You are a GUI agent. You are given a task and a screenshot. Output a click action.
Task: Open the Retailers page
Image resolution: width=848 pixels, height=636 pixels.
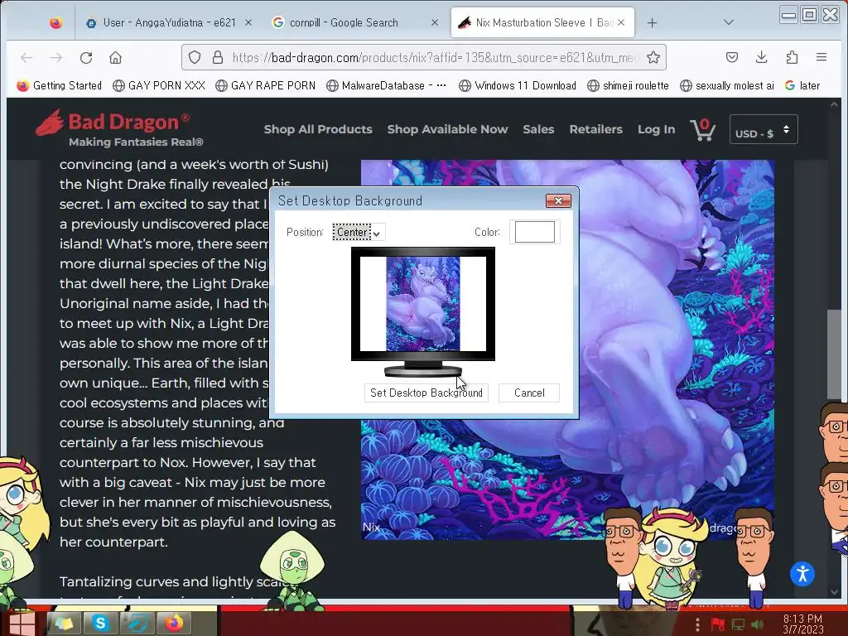(x=595, y=129)
